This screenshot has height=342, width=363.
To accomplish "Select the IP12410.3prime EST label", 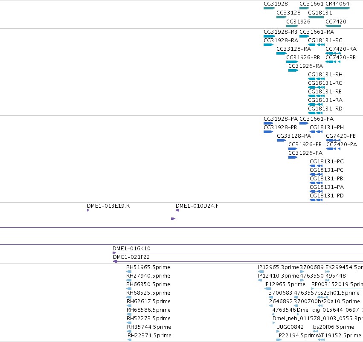I will point(279,276).
